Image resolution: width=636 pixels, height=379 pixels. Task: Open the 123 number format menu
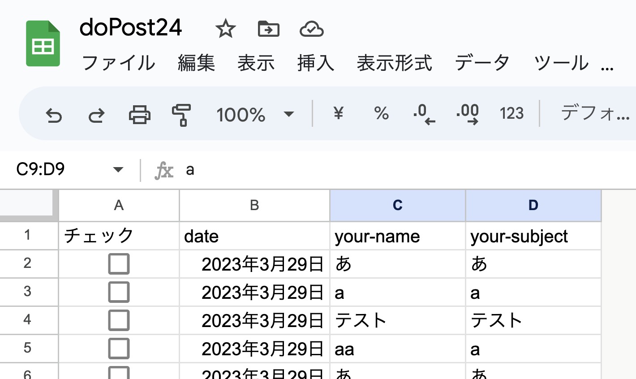[511, 114]
